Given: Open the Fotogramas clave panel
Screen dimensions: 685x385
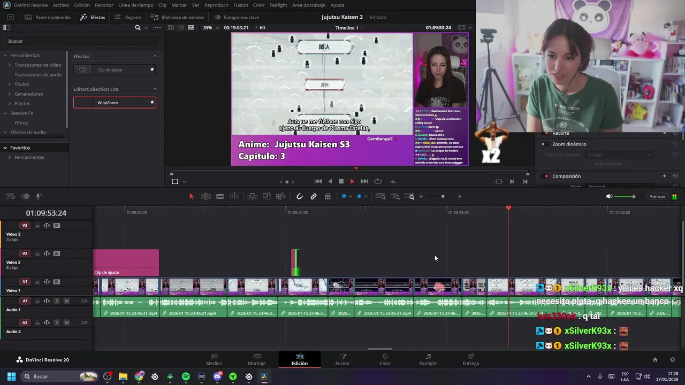Looking at the screenshot, I should [x=236, y=17].
